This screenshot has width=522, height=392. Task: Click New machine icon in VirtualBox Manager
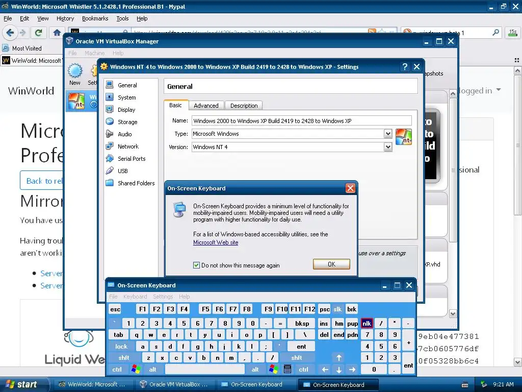point(75,70)
